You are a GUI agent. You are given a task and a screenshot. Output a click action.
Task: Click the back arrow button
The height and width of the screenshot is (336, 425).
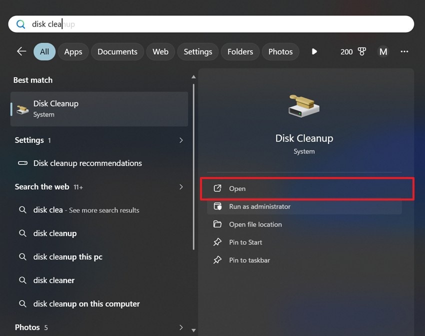coord(21,51)
